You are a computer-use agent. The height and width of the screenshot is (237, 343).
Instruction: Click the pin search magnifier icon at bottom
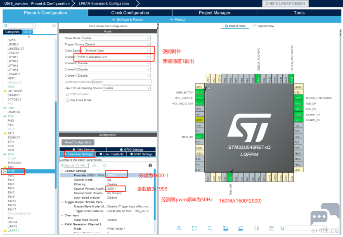click(282, 228)
